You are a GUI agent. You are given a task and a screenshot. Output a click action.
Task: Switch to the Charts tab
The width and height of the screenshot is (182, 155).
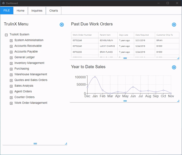point(53,11)
